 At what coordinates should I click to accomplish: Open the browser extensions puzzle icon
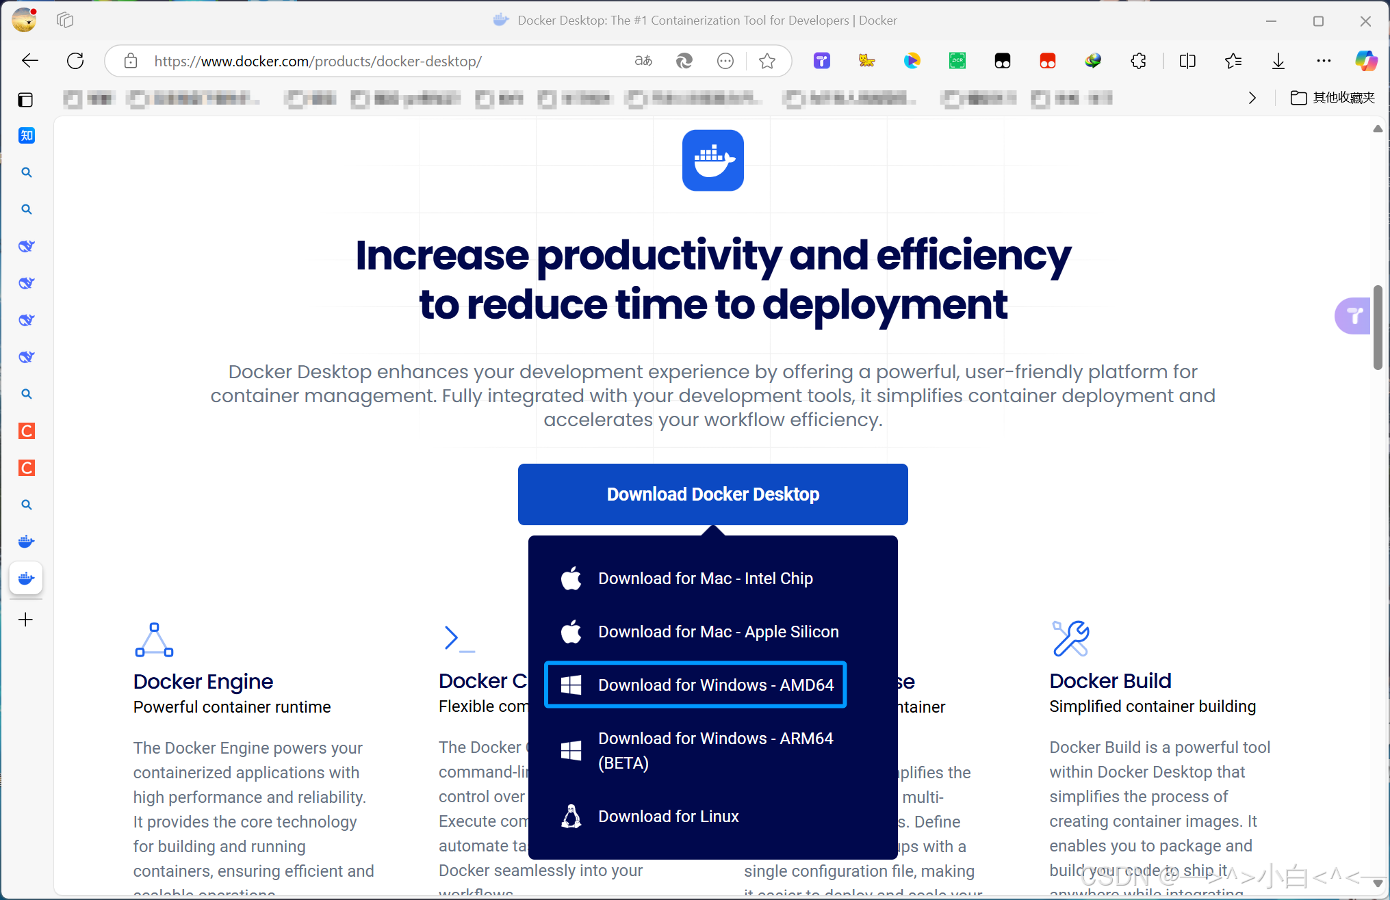pyautogui.click(x=1138, y=61)
